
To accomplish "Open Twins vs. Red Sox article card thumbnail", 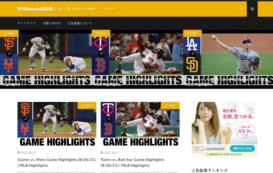I will (140, 124).
